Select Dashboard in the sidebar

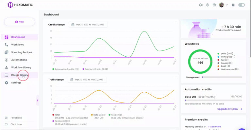click(x=20, y=37)
